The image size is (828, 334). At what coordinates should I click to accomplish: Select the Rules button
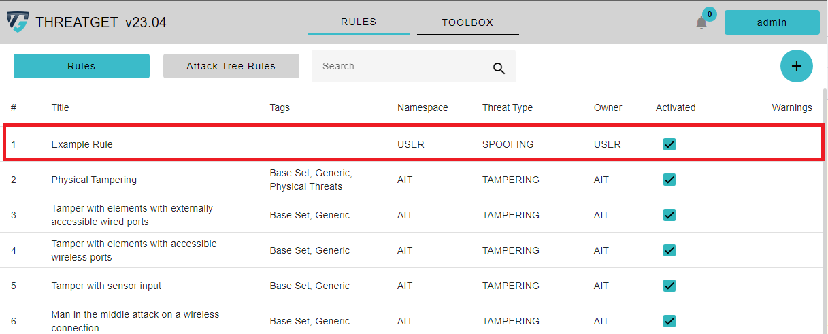click(x=82, y=66)
